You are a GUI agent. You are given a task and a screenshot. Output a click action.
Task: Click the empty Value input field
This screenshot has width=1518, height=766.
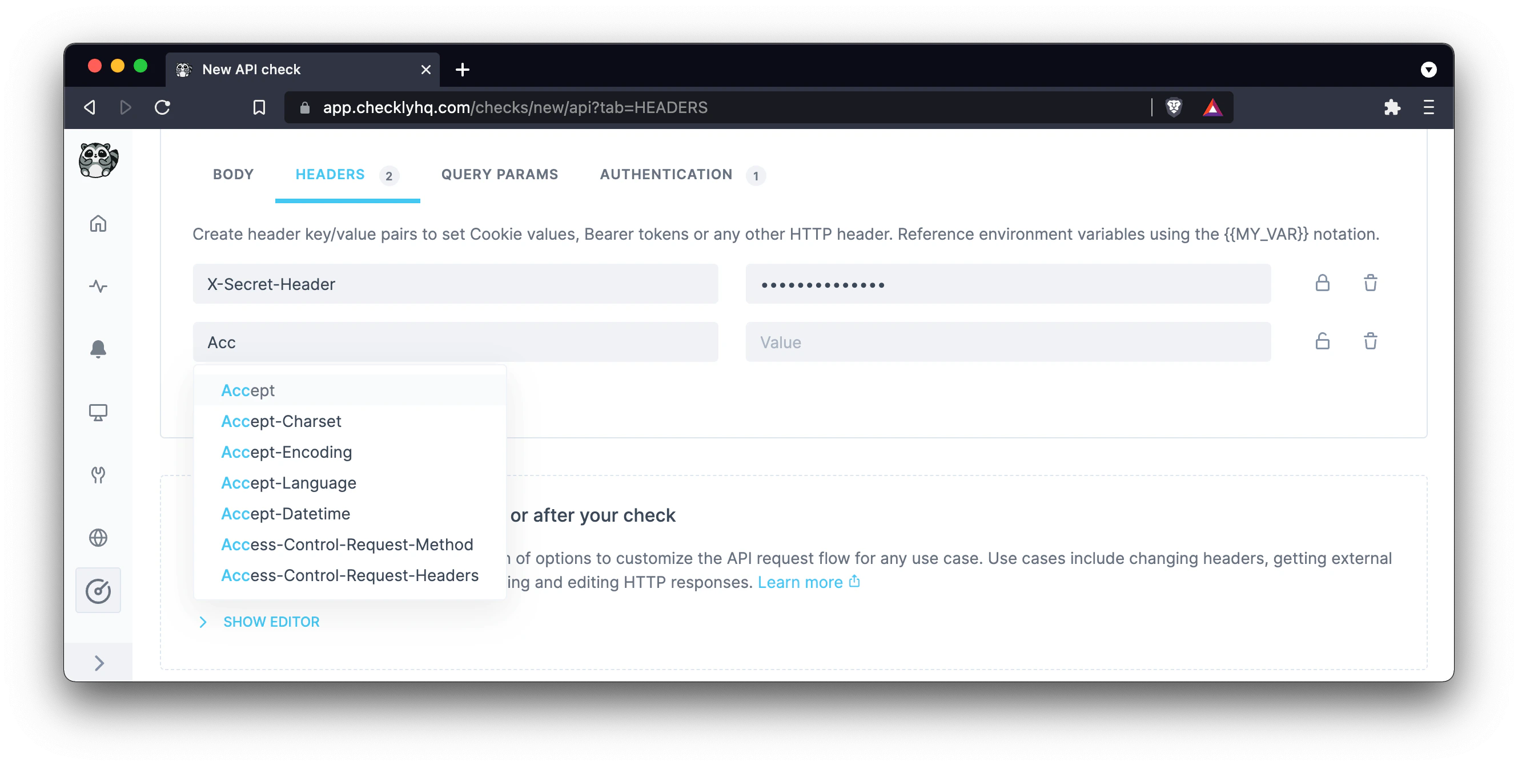(1009, 341)
